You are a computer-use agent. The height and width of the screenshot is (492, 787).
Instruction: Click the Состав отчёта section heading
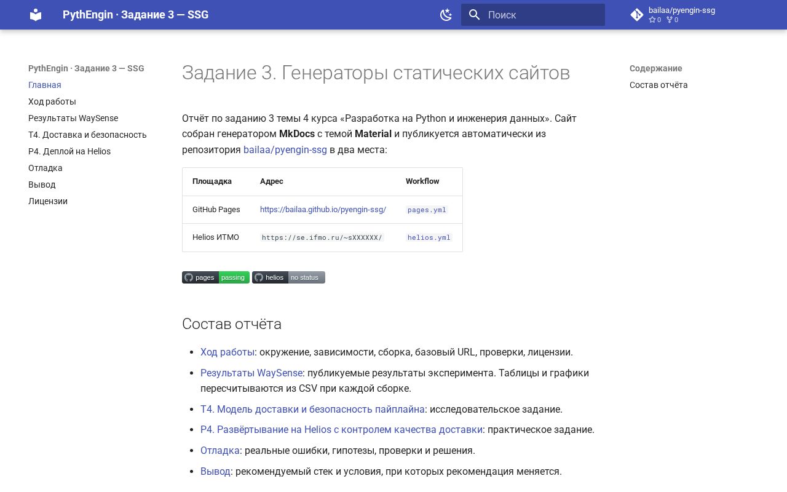[232, 324]
